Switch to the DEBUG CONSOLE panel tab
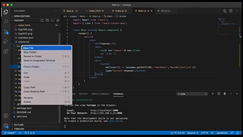This screenshot has width=243, height=137. (100, 94)
